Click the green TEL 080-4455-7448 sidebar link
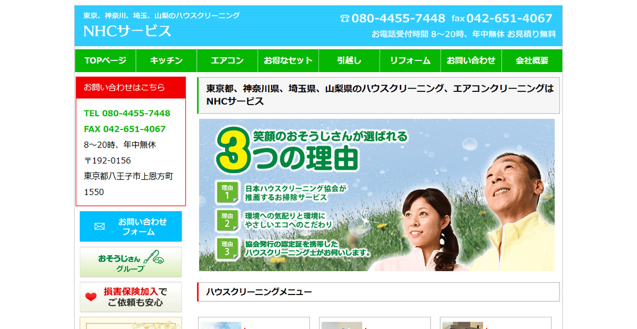Viewport: 637px width, 329px height. click(x=127, y=113)
